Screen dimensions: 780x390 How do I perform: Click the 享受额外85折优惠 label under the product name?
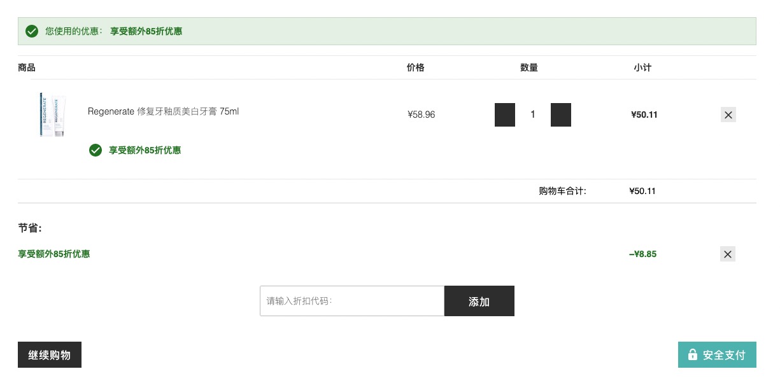[145, 151]
